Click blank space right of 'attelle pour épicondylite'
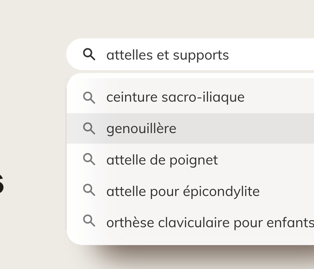This screenshot has width=314, height=269. 288,191
